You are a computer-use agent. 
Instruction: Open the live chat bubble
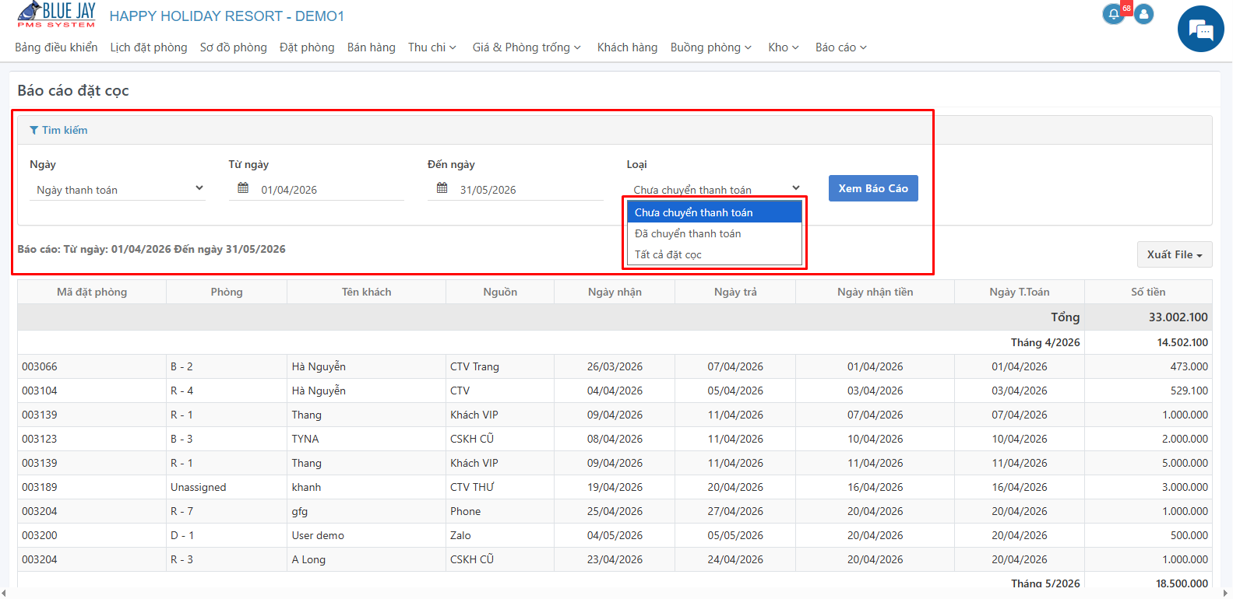(x=1201, y=30)
